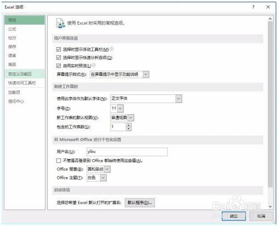Viewport: 278px width, 226px height.
Task: Click the 用户名 text field
Action: click(x=127, y=152)
